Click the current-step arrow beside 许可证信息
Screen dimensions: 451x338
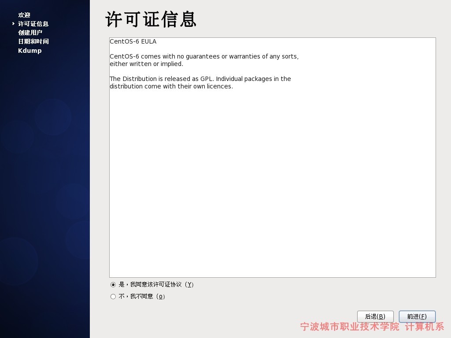coord(13,24)
